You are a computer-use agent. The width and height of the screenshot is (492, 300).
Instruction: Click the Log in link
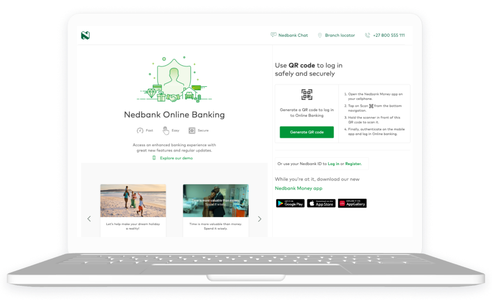tap(333, 164)
